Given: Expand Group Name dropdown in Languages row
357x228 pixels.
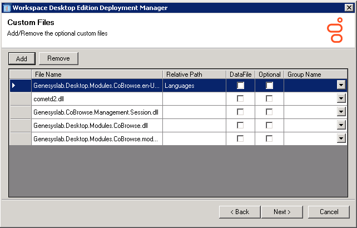Looking at the screenshot, I should click(342, 85).
